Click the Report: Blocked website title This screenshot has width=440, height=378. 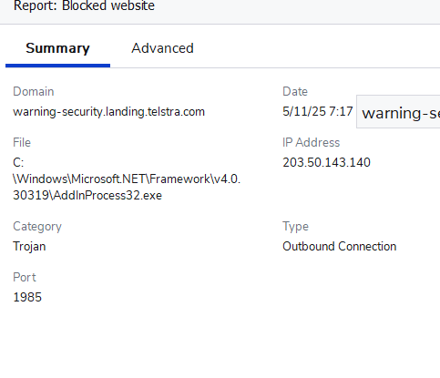click(84, 5)
